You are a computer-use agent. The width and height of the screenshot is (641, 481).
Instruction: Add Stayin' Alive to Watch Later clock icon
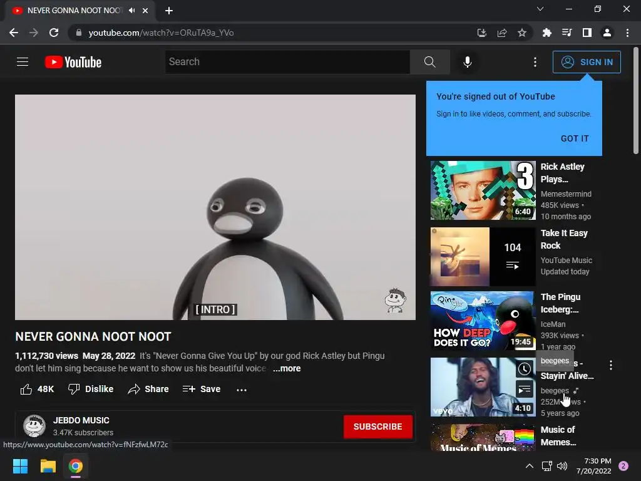[x=524, y=369]
